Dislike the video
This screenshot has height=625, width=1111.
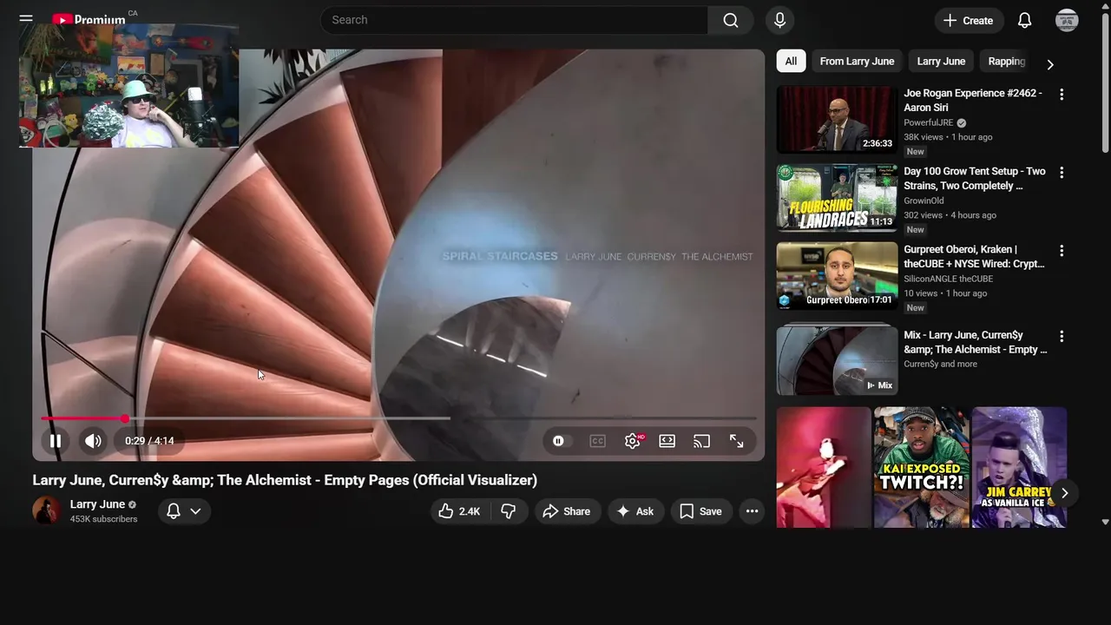click(509, 511)
